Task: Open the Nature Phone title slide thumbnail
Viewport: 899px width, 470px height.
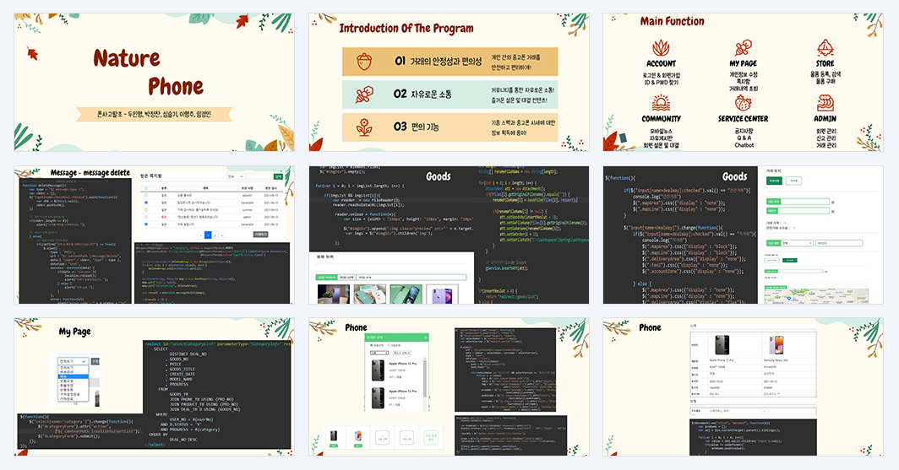Action: (155, 83)
